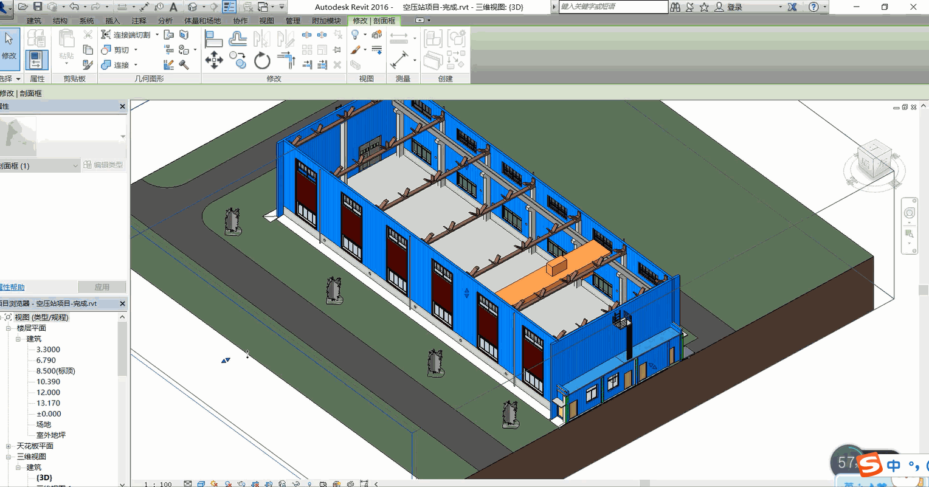The image size is (929, 487).
Task: Expand the 天花板平面 tree node
Action: (9, 446)
